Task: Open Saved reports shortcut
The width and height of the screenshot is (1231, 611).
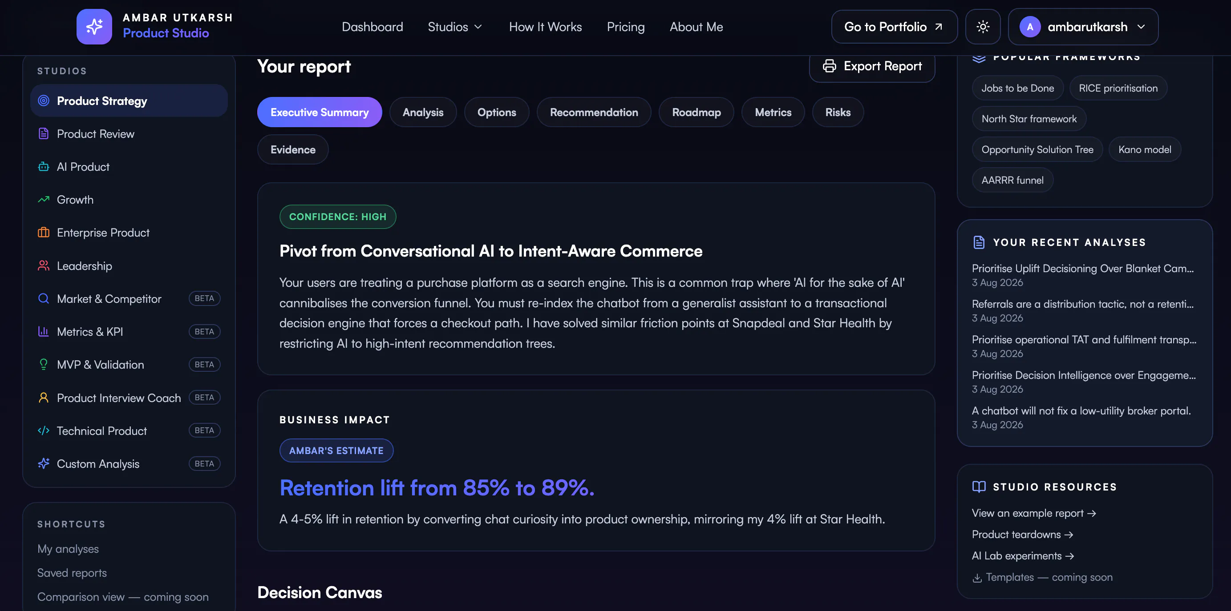Action: (x=72, y=573)
